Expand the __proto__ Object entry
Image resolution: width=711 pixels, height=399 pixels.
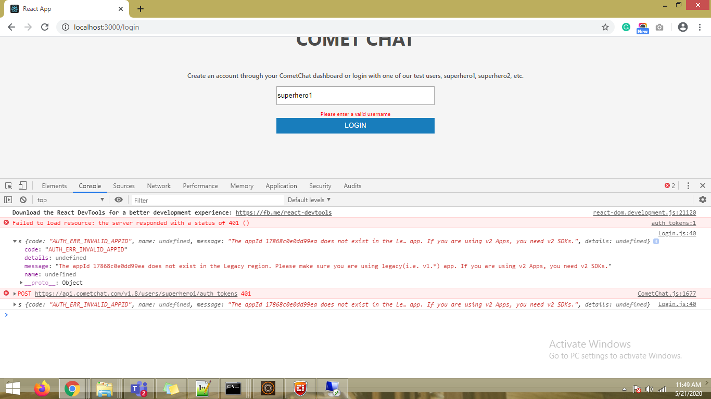(x=21, y=283)
